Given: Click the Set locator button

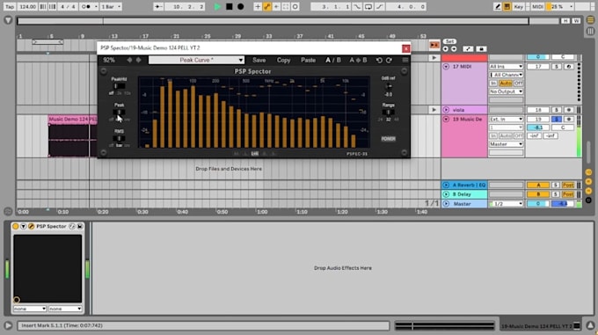Looking at the screenshot, I should point(449,41).
